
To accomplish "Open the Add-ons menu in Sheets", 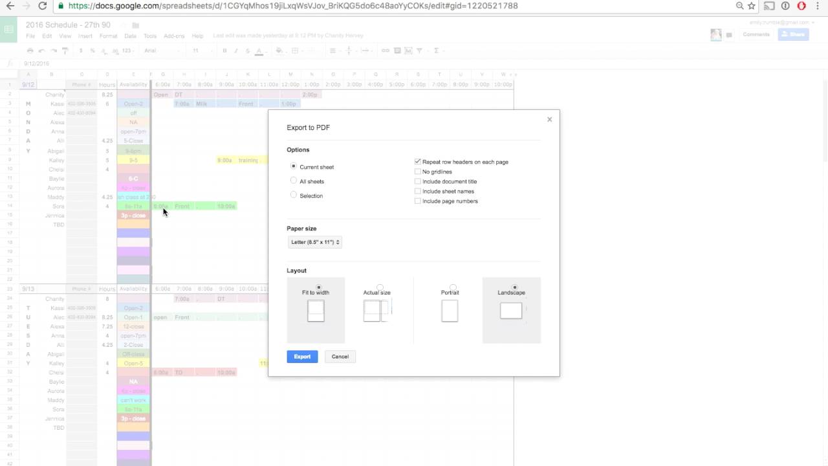I will (x=174, y=36).
